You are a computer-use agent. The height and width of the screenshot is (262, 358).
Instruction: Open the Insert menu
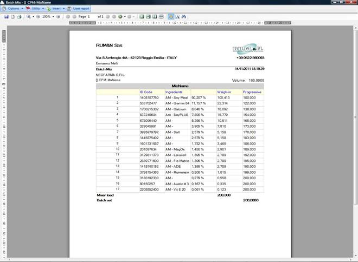tap(56, 9)
